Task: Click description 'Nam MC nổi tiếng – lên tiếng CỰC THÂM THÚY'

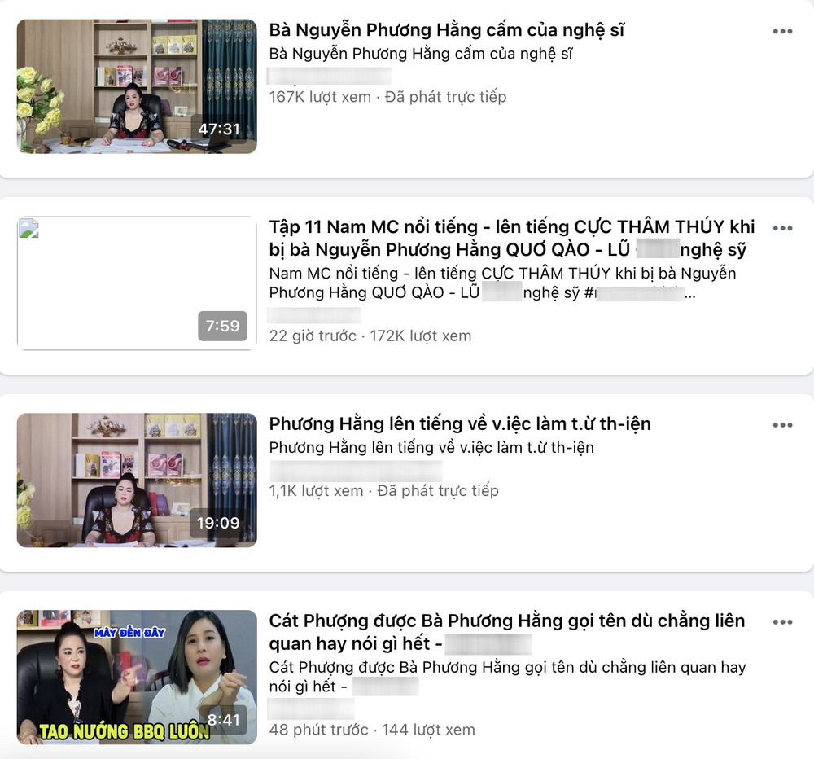Action: pyautogui.click(x=502, y=283)
